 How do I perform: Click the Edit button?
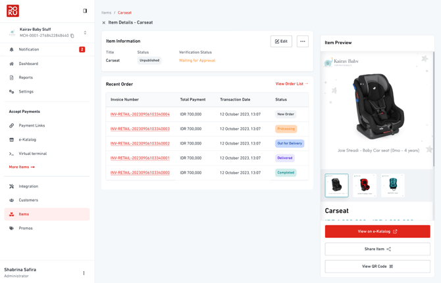(x=281, y=41)
